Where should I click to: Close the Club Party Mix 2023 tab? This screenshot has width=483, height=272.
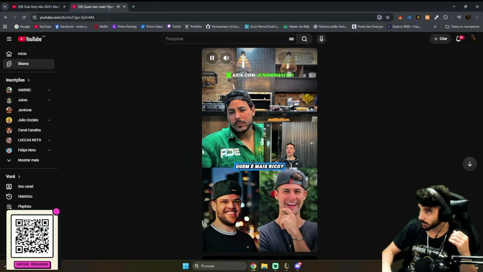pos(64,7)
